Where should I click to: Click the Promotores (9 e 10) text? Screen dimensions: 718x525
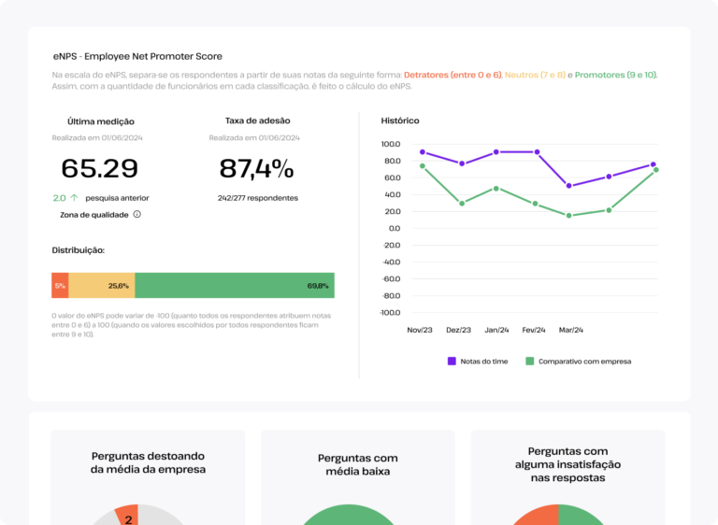[616, 75]
